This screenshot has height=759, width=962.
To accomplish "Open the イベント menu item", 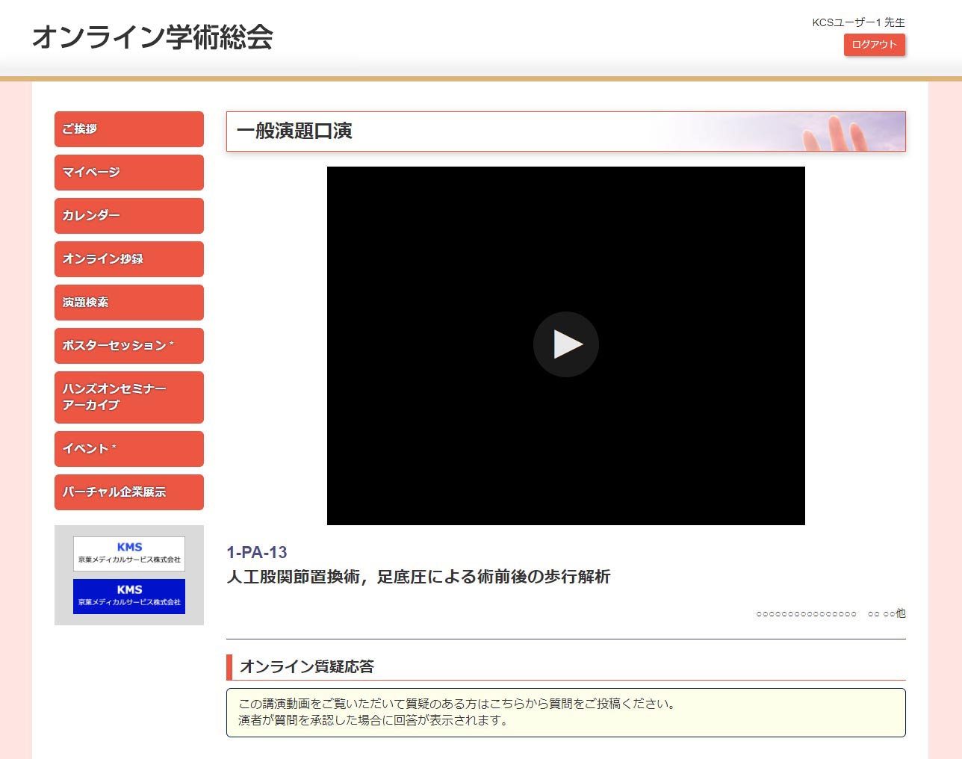I will [x=129, y=449].
